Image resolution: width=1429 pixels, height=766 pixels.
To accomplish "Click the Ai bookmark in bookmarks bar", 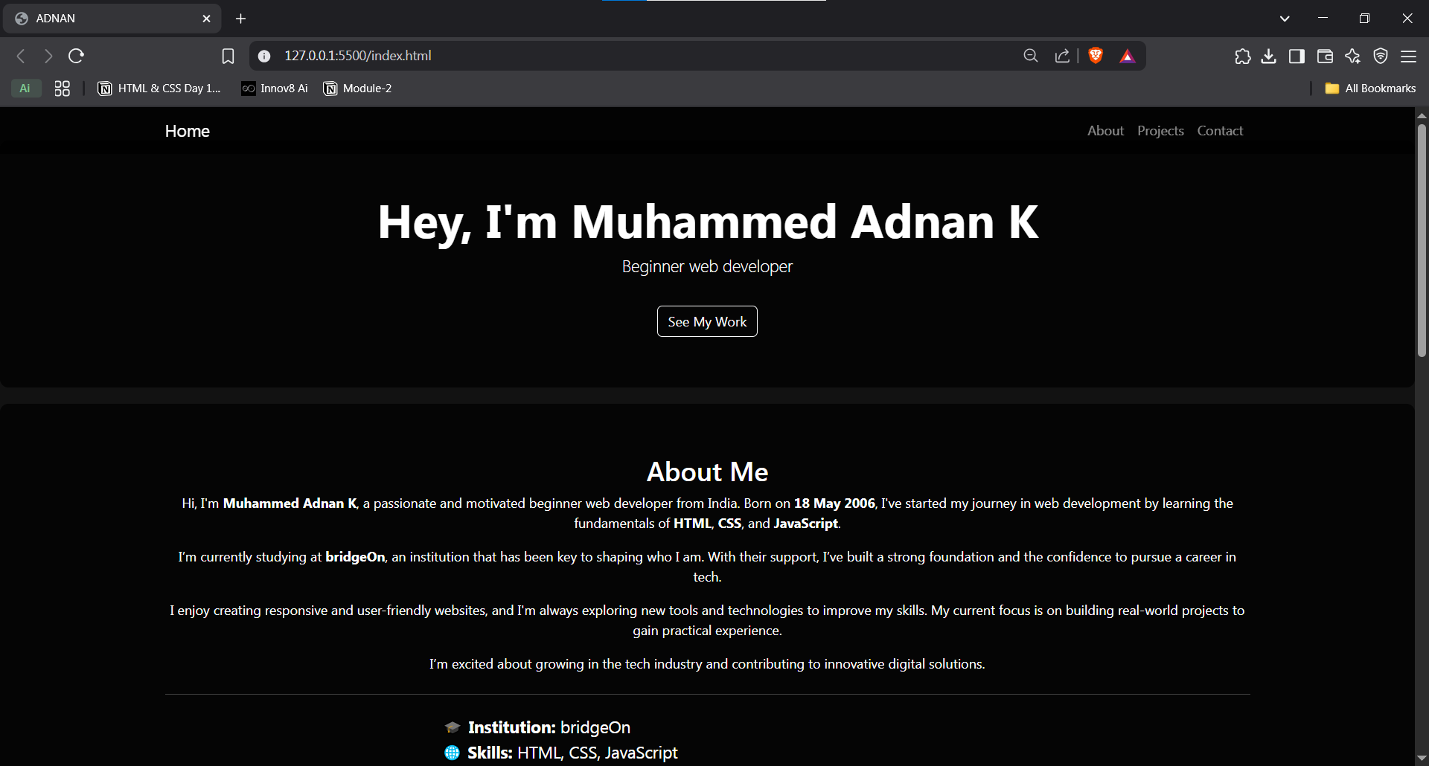I will pyautogui.click(x=25, y=88).
